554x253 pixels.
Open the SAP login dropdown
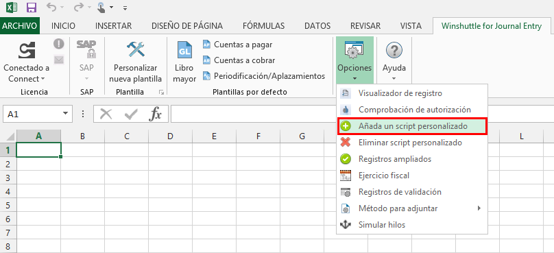tap(86, 62)
